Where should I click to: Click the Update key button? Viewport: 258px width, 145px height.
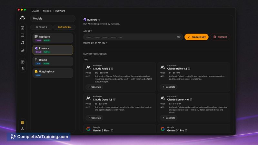[196, 37]
